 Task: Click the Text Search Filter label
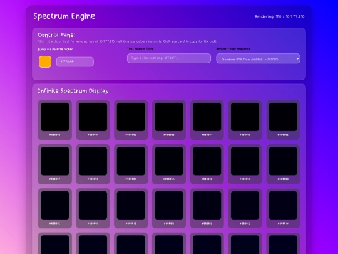pos(140,49)
